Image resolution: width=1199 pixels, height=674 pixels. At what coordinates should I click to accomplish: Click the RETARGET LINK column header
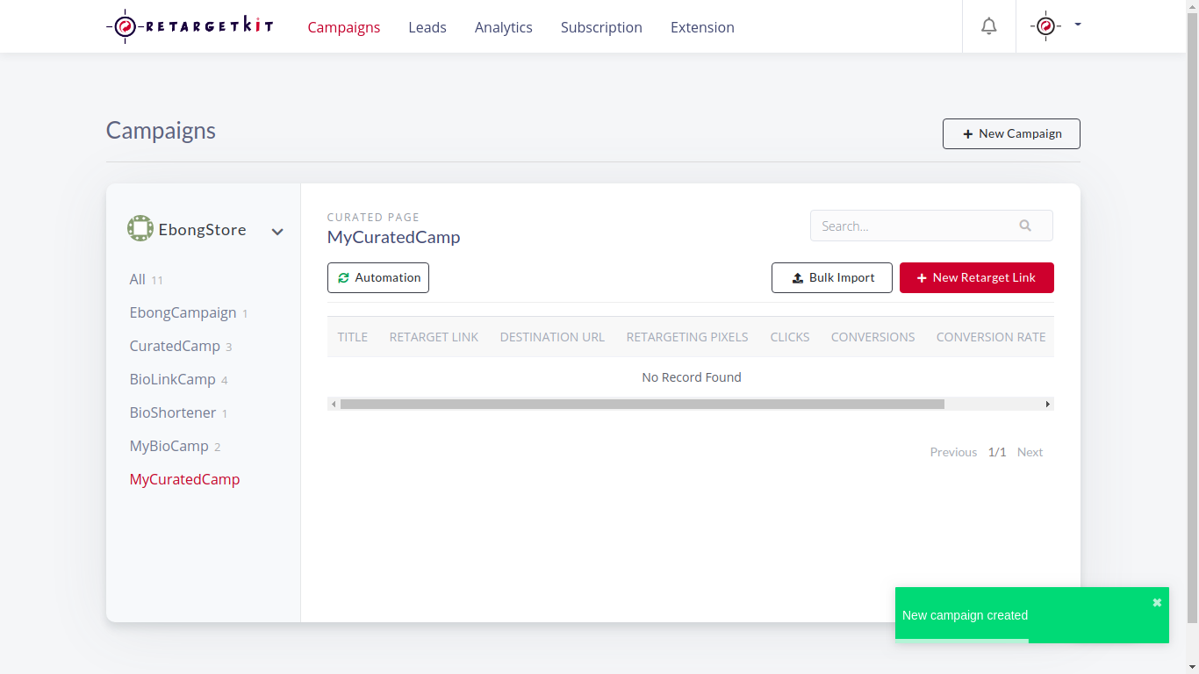tap(434, 337)
